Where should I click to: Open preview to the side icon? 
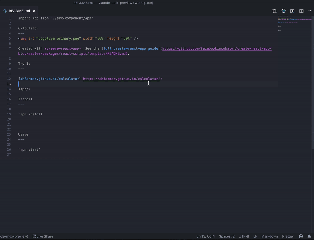[x=292, y=11]
